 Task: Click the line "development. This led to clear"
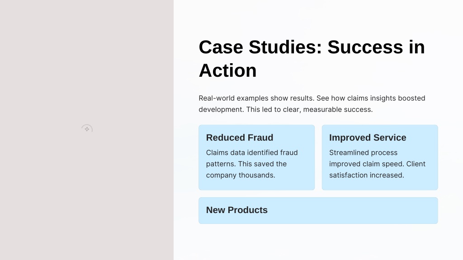(286, 109)
